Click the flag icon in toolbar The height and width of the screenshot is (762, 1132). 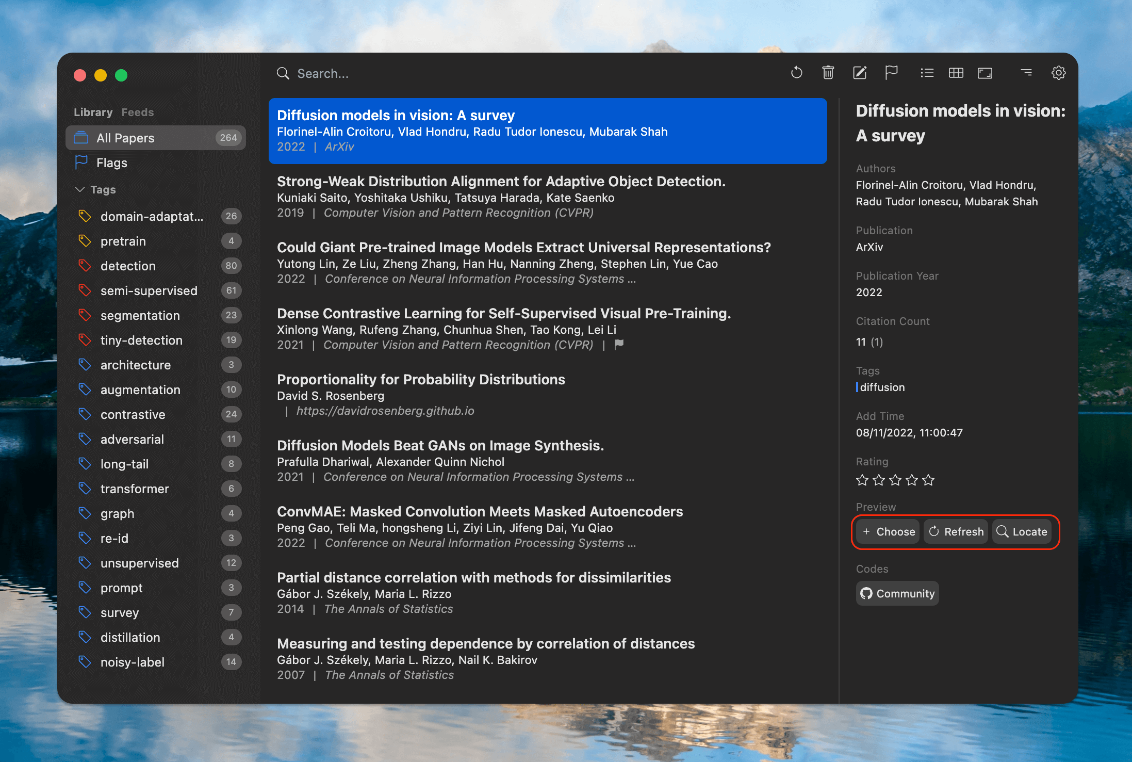pos(891,73)
